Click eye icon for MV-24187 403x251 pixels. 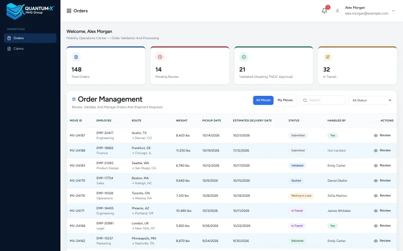point(376,136)
